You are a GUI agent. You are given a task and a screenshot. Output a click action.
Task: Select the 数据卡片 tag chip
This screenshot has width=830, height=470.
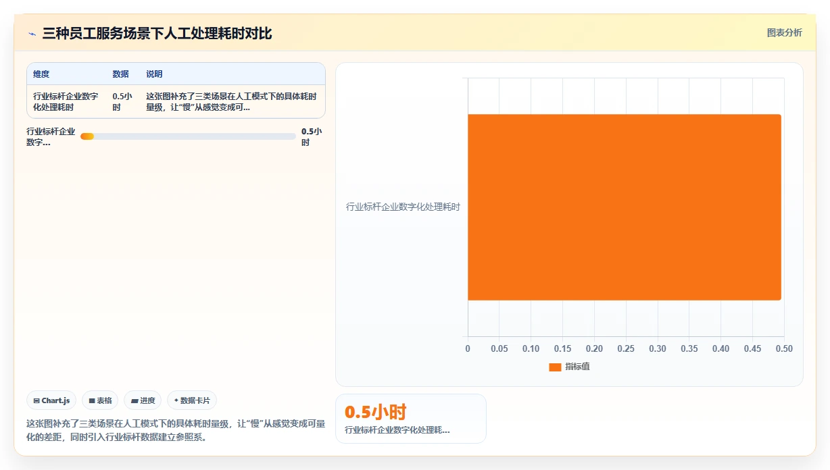click(x=192, y=400)
